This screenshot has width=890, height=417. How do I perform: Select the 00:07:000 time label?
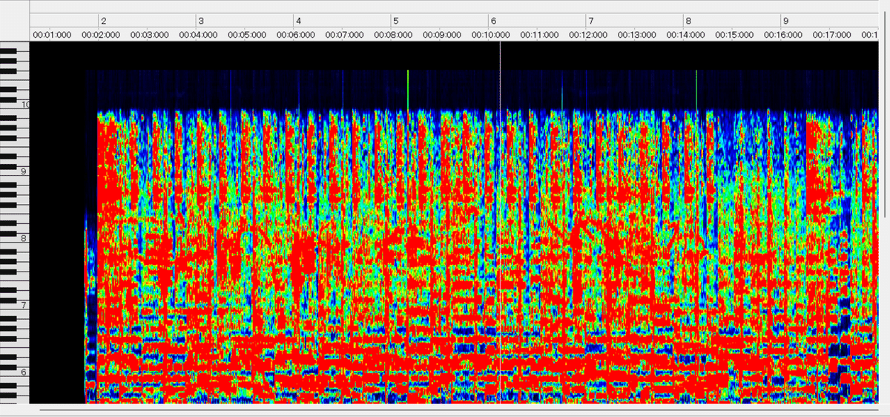[345, 34]
